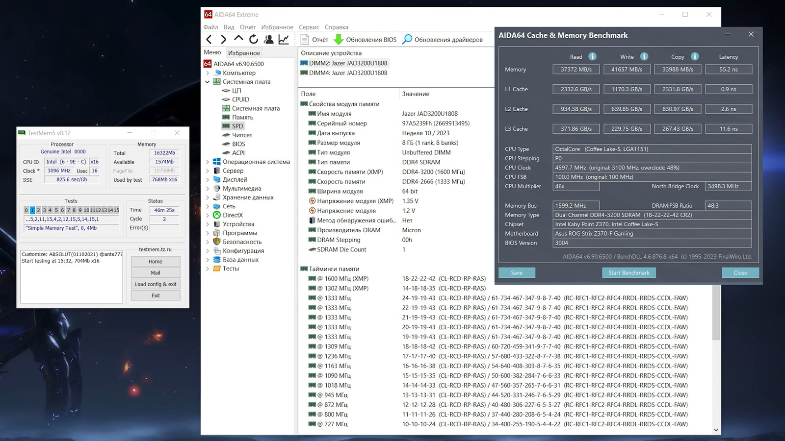This screenshot has width=785, height=441.
Task: Toggle test number 1 in TestMem5
Action: point(32,210)
